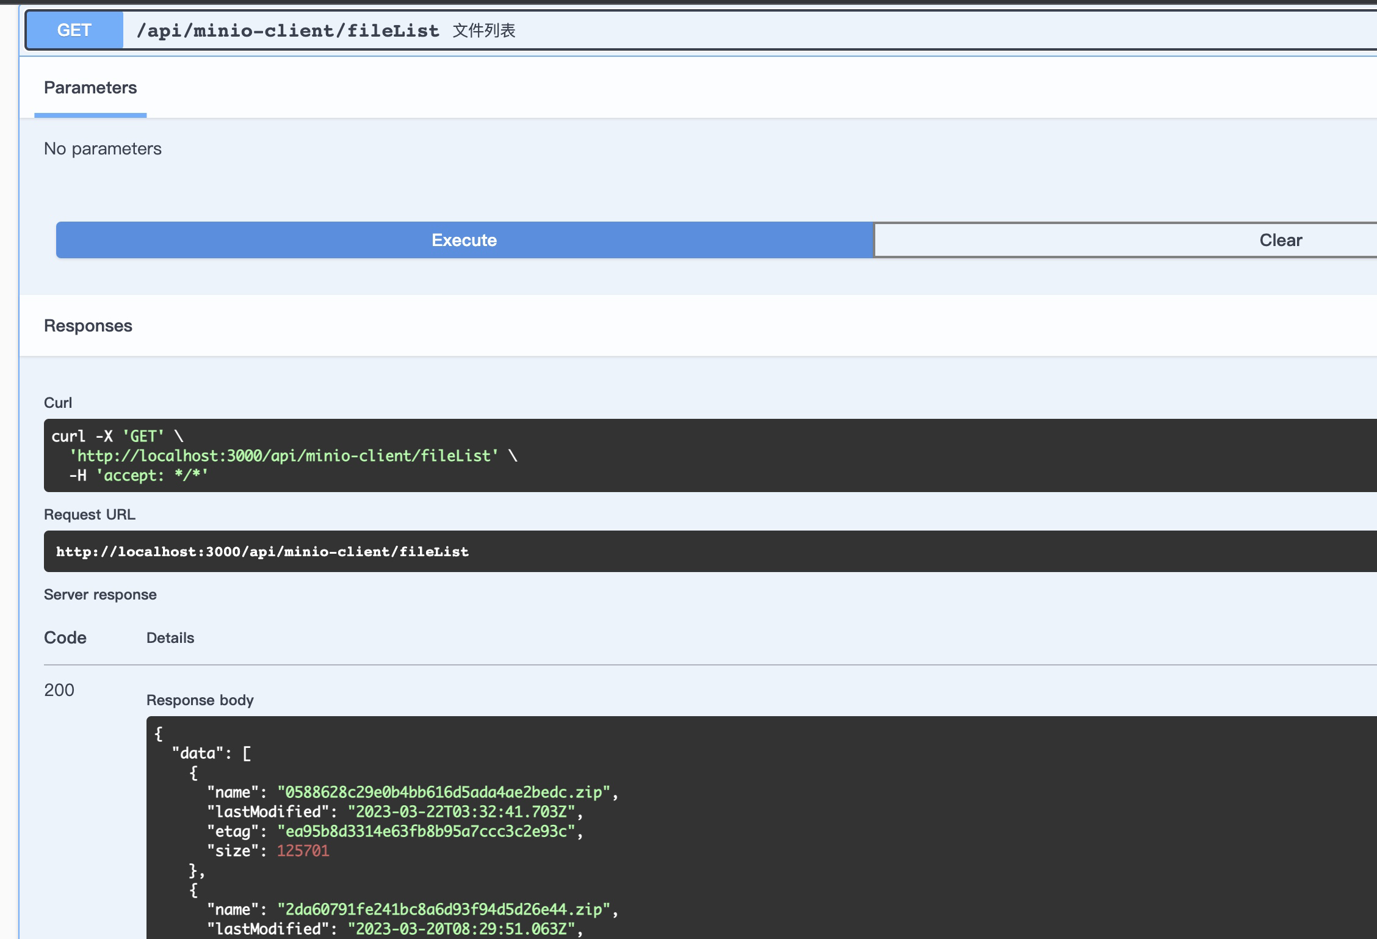Click lastModified value 2023-03-20T08:29:51.063Z
Screen dimensions: 1377x939
point(461,929)
